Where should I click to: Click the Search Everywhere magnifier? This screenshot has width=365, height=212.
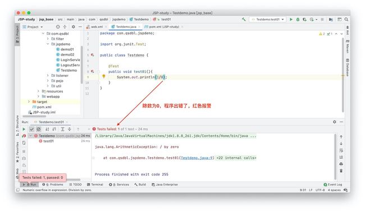[346, 19]
